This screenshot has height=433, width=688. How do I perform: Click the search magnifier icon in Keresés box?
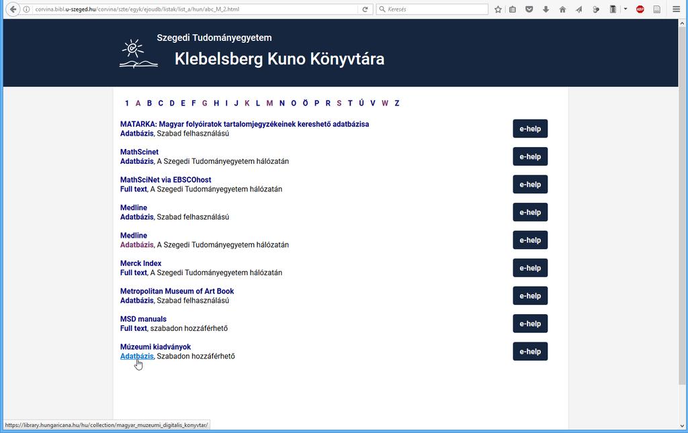tap(382, 9)
